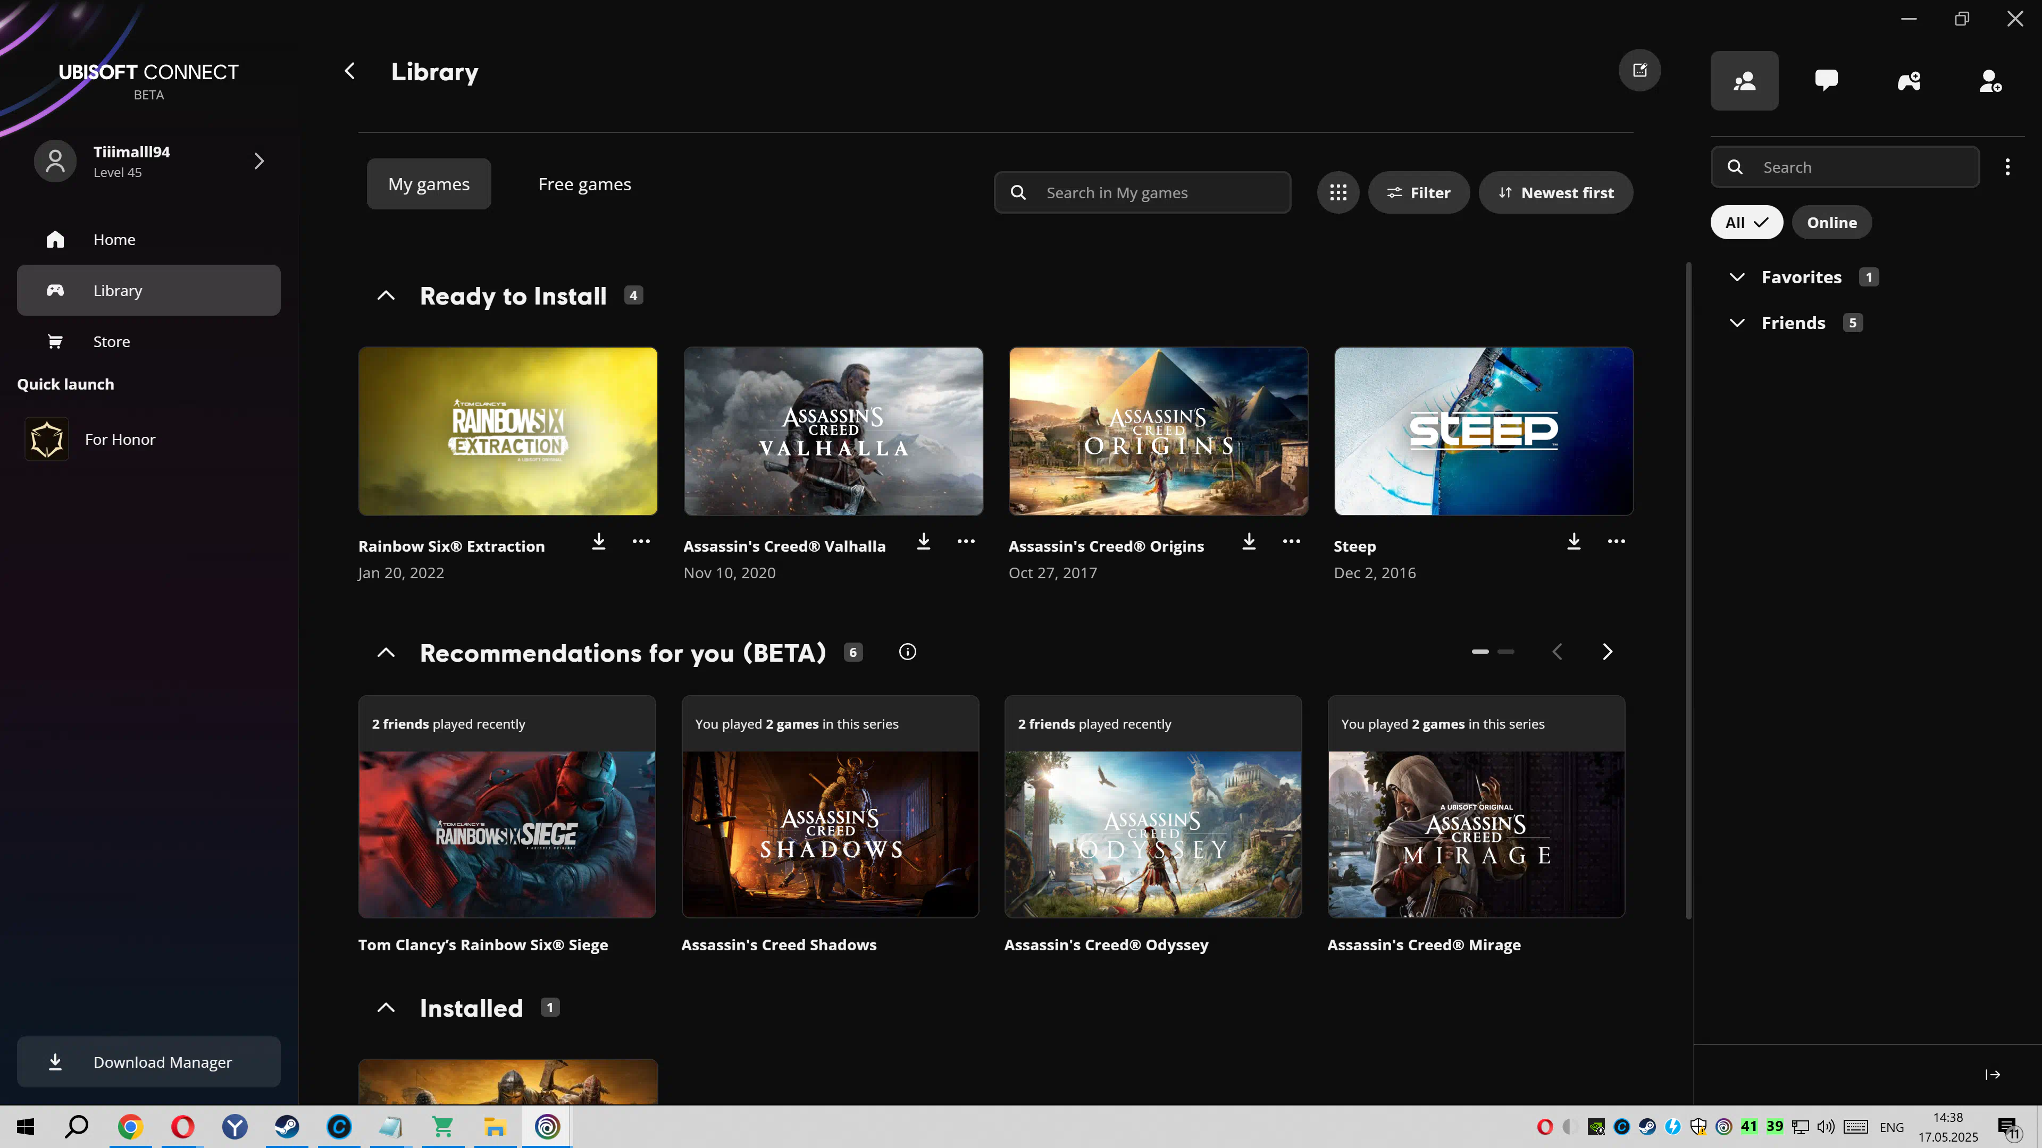Click the recommendations info icon
Screen dimensions: 2042x1148
tap(908, 651)
